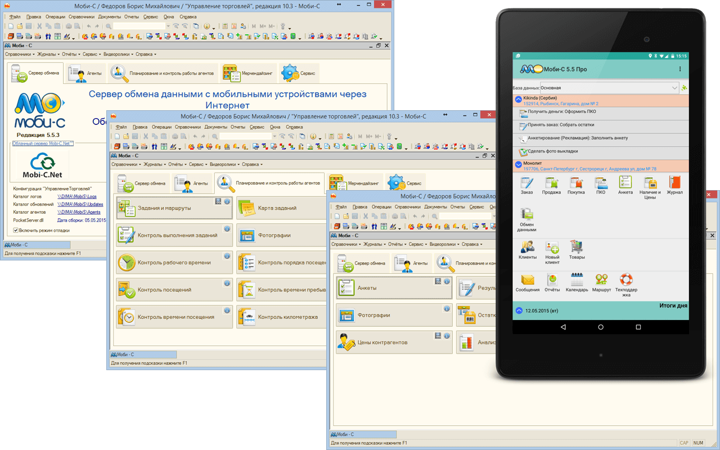Open Контроль посещений button

[174, 290]
